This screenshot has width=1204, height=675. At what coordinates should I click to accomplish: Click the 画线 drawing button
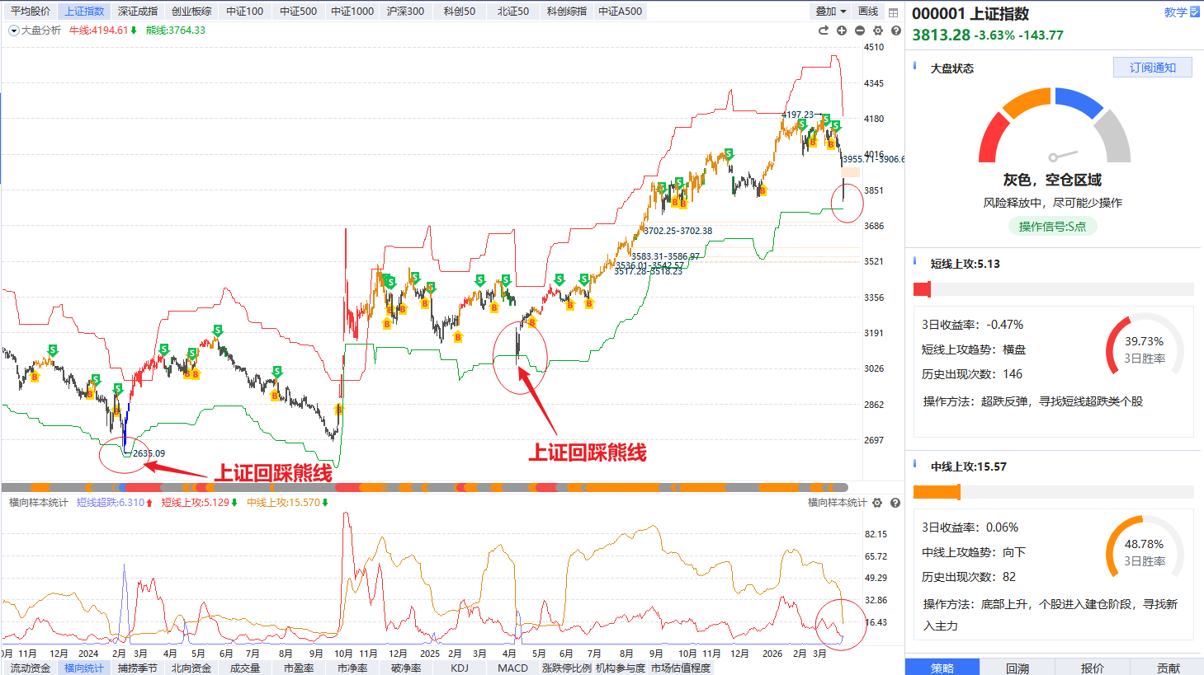(868, 12)
